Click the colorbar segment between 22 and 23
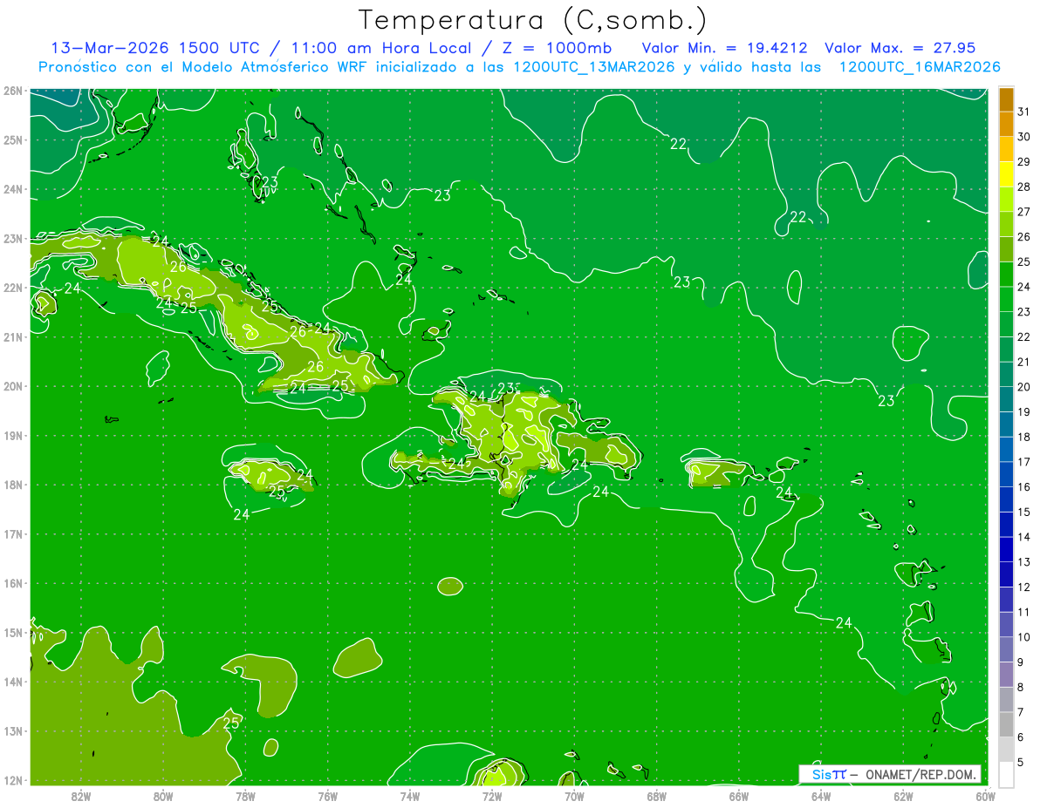Viewport: 1047px width, 808px height. pyautogui.click(x=1006, y=324)
